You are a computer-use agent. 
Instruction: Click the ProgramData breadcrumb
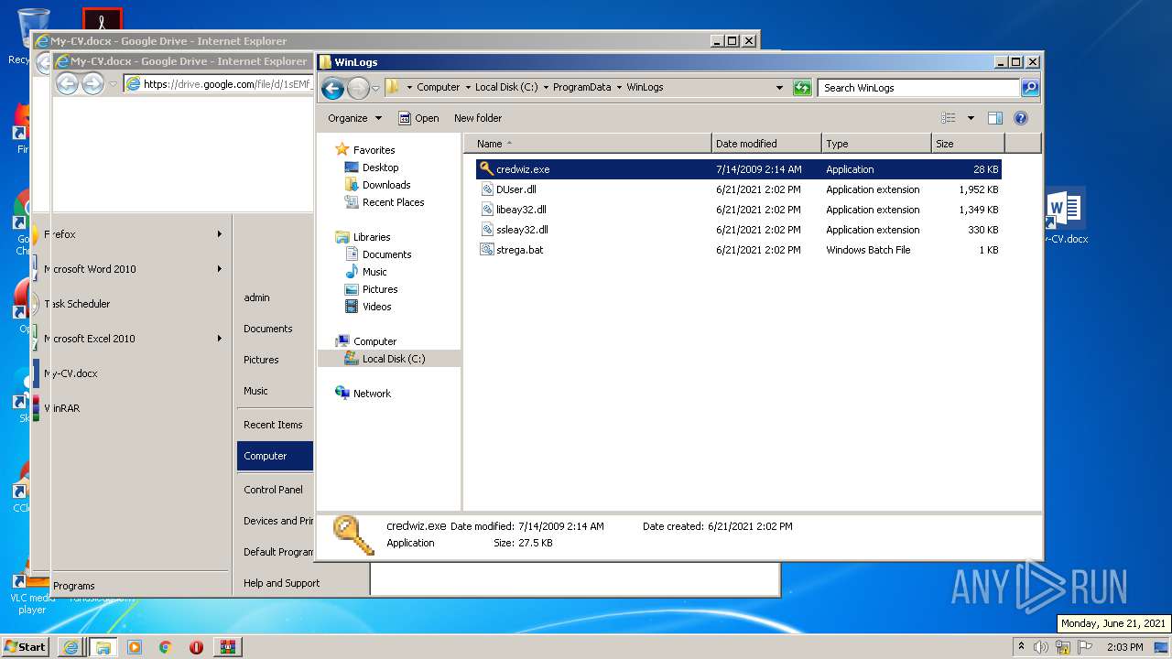(581, 88)
